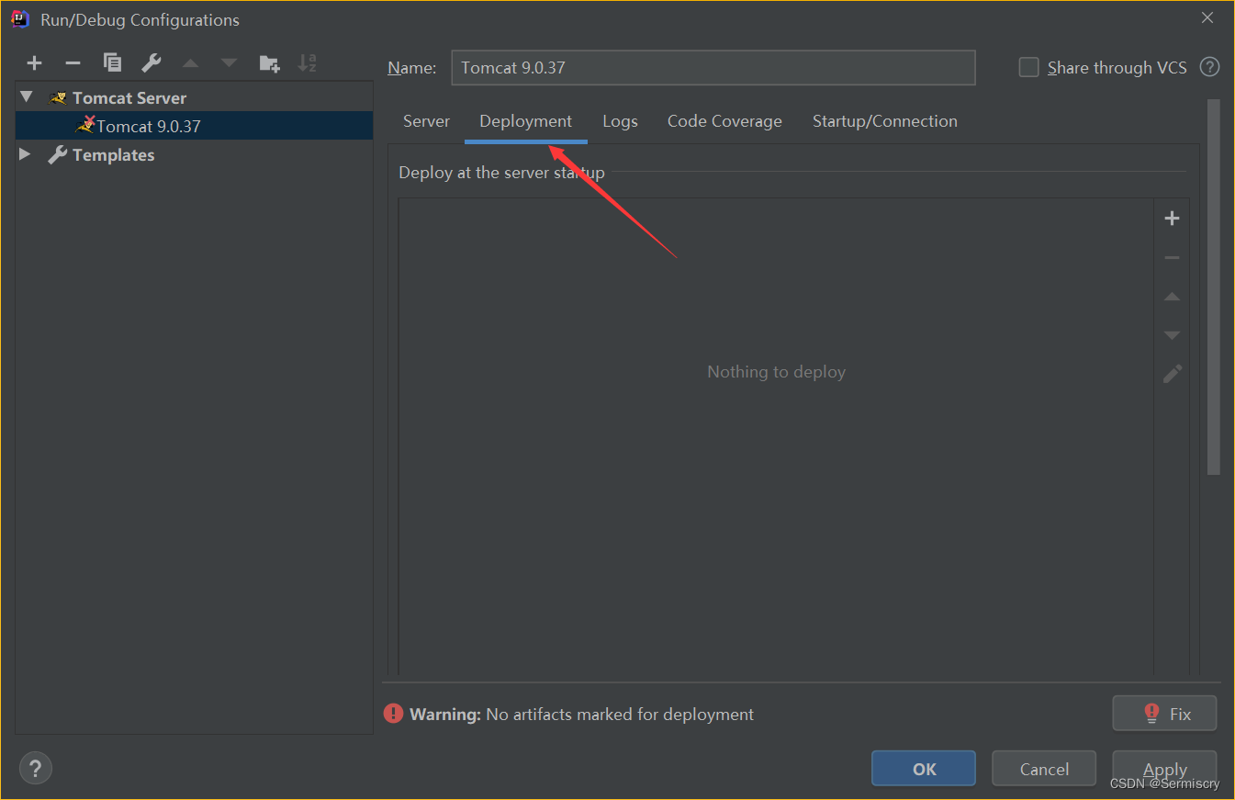Copy the selected configuration
The width and height of the screenshot is (1235, 800).
pyautogui.click(x=112, y=62)
